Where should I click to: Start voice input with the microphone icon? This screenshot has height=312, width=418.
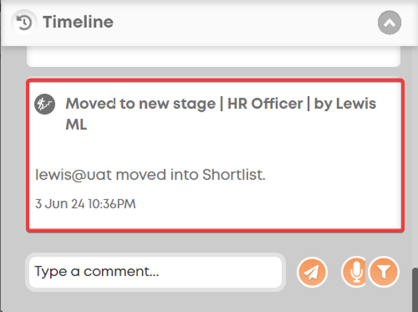[x=354, y=272]
